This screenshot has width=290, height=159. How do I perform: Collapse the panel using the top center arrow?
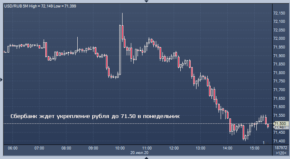point(147,1)
